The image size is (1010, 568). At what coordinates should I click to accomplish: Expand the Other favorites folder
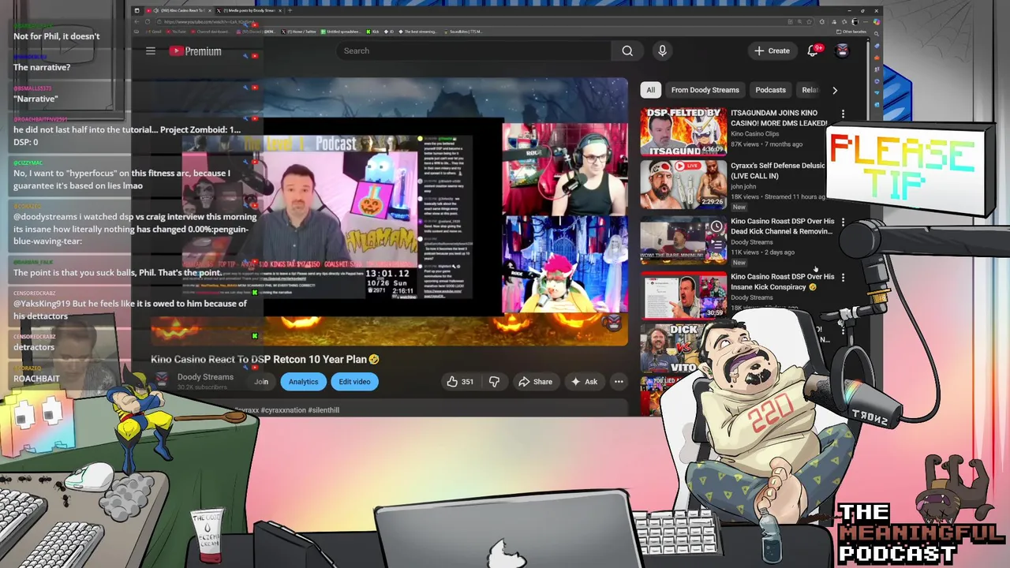[x=852, y=32]
